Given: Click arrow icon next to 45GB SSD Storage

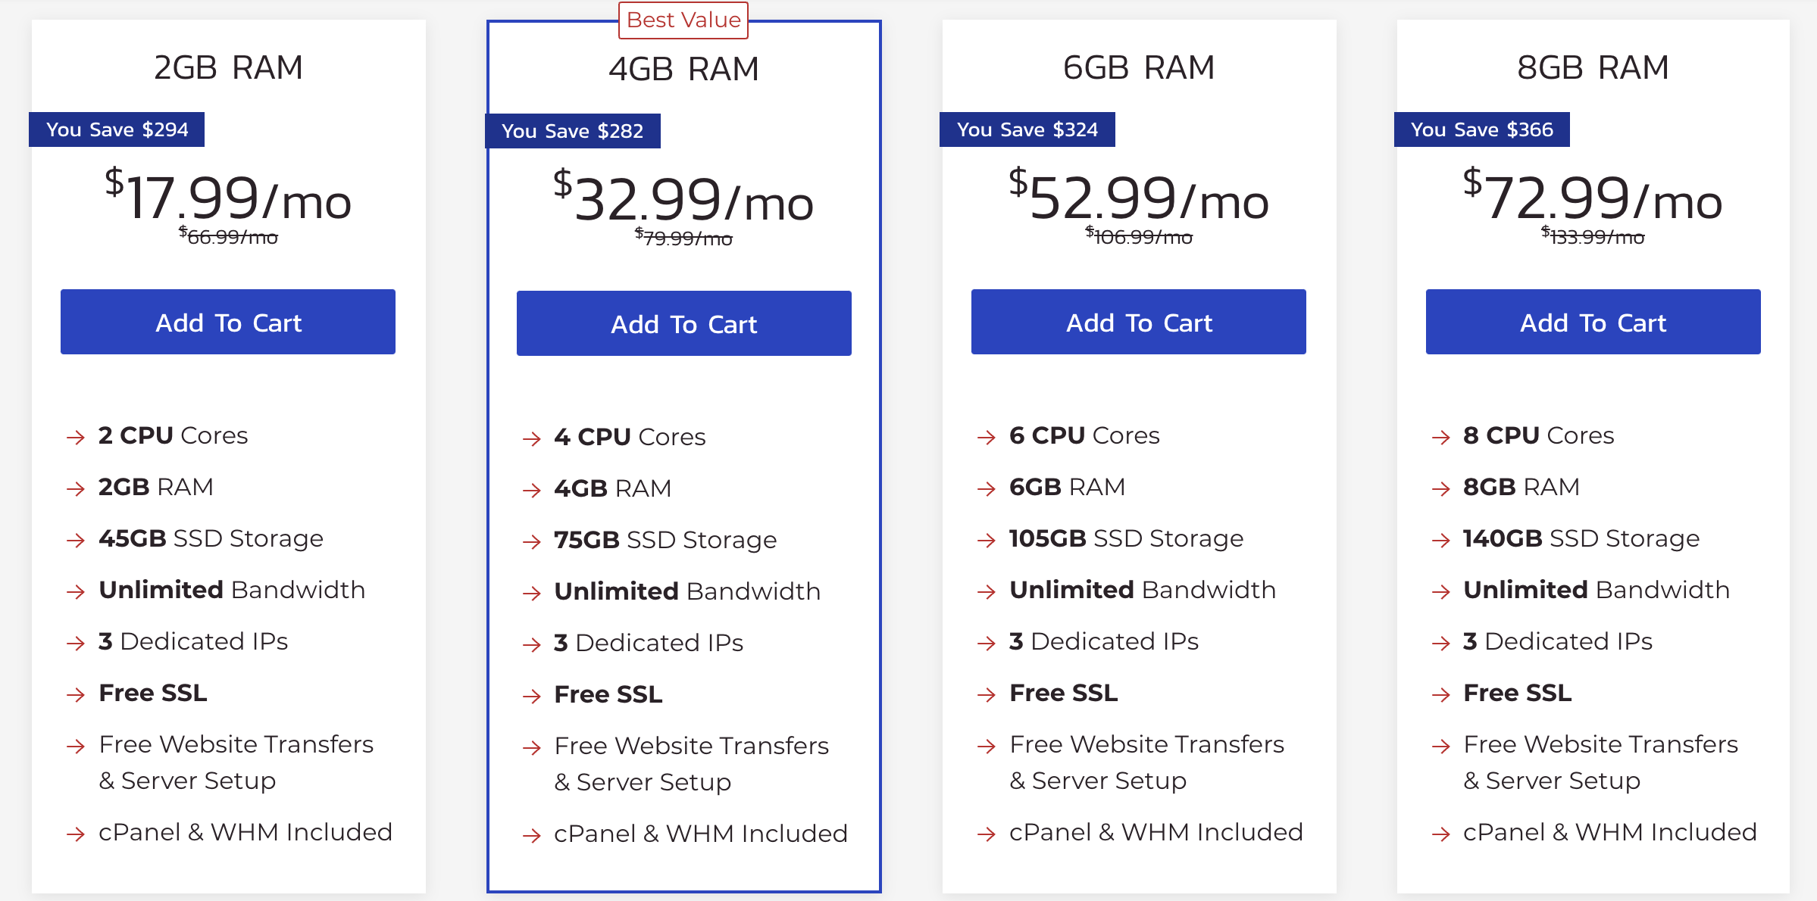Looking at the screenshot, I should pos(75,540).
